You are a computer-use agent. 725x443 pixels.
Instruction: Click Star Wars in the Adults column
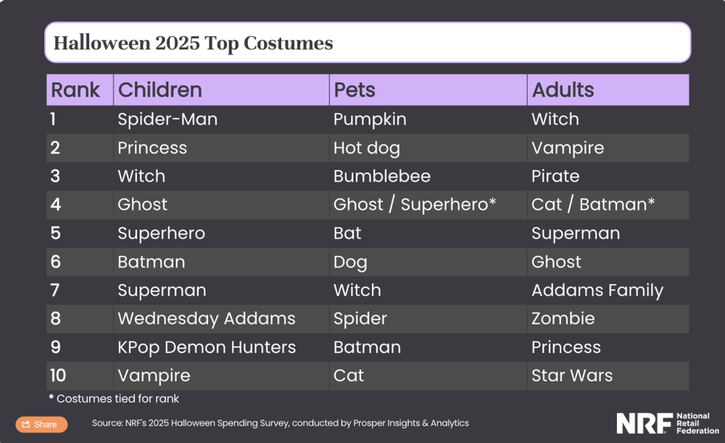[572, 376]
